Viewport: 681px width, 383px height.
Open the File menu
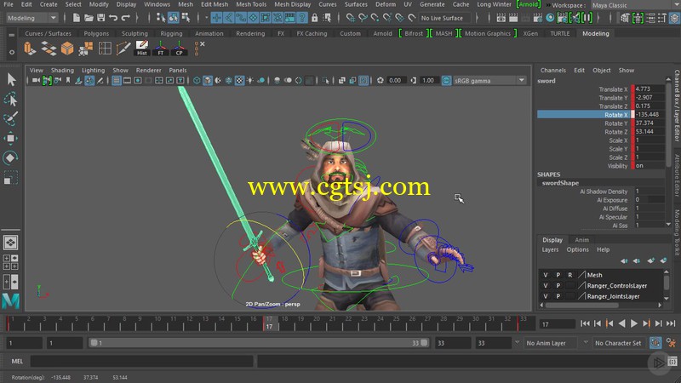click(x=9, y=4)
